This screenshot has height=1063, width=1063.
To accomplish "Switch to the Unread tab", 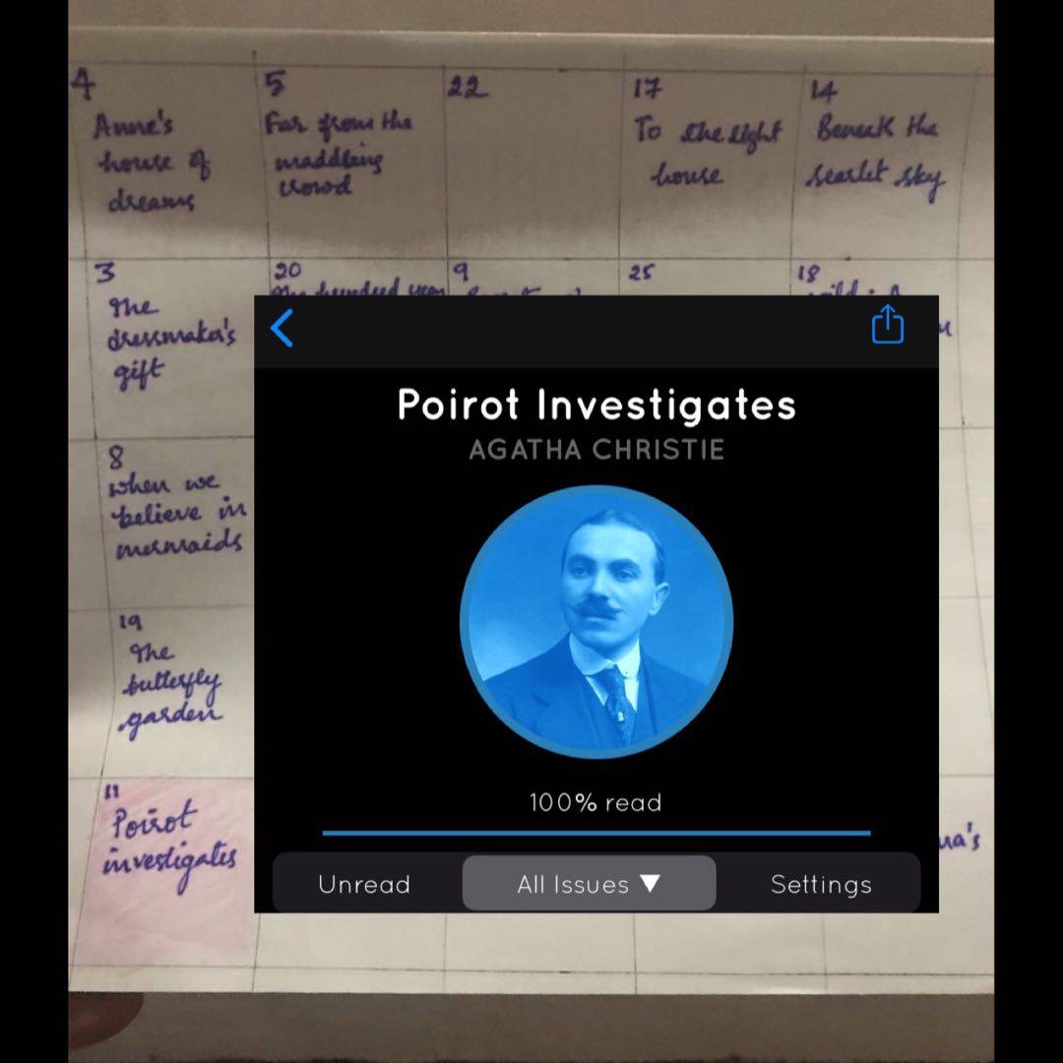I will [x=364, y=884].
